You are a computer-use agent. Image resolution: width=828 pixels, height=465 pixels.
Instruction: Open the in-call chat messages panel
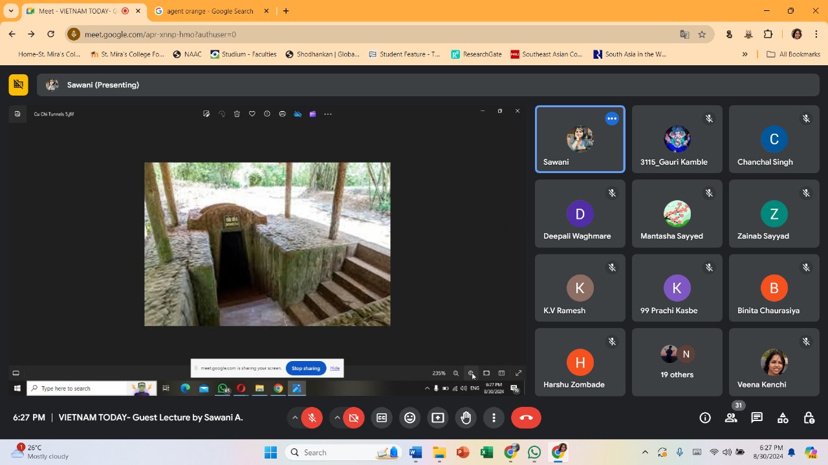757,418
